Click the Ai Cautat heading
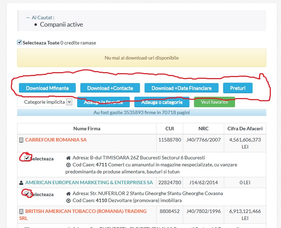This screenshot has height=228, width=281. tap(43, 18)
